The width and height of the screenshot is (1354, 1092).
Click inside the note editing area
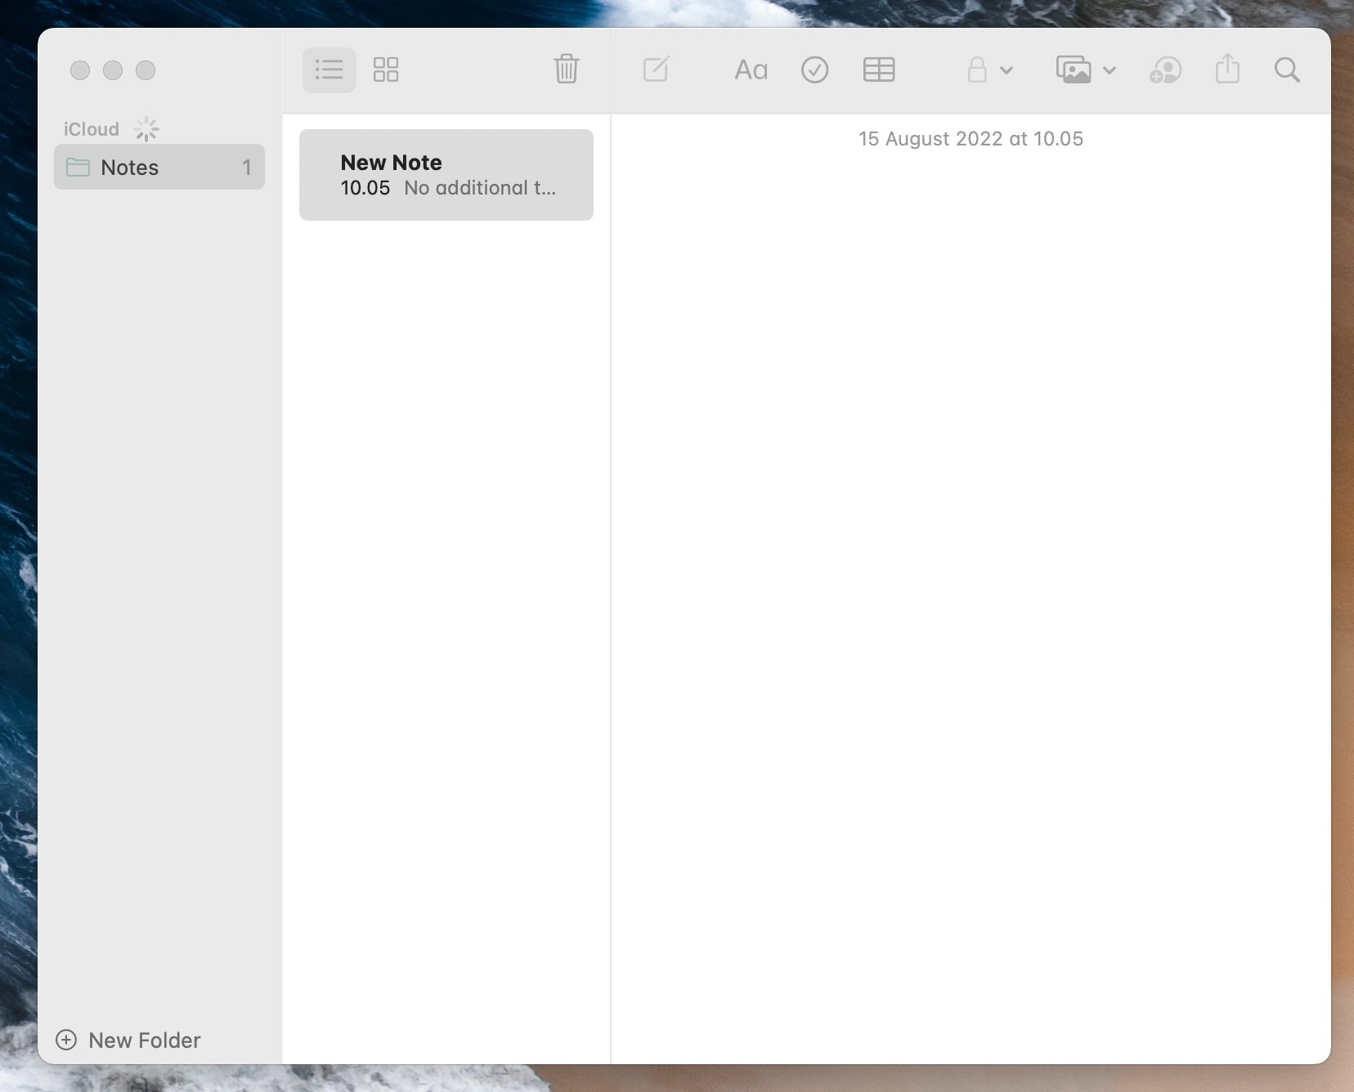(x=969, y=490)
